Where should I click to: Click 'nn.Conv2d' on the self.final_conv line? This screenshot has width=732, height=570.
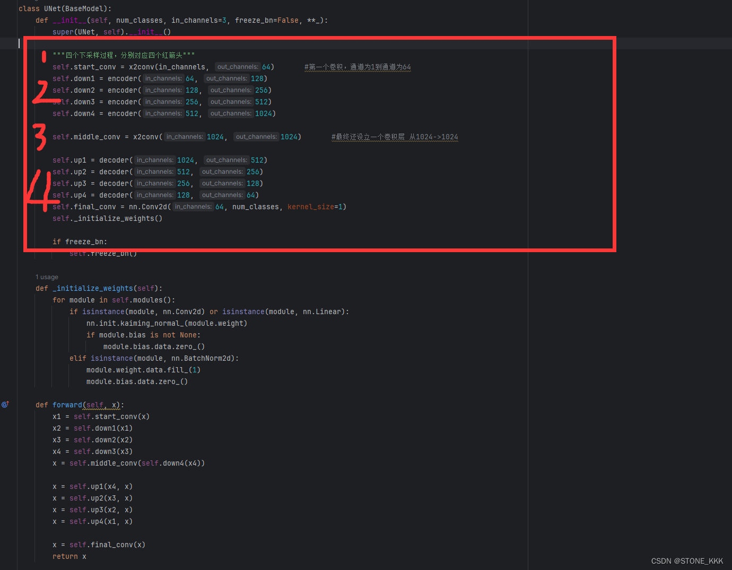148,207
